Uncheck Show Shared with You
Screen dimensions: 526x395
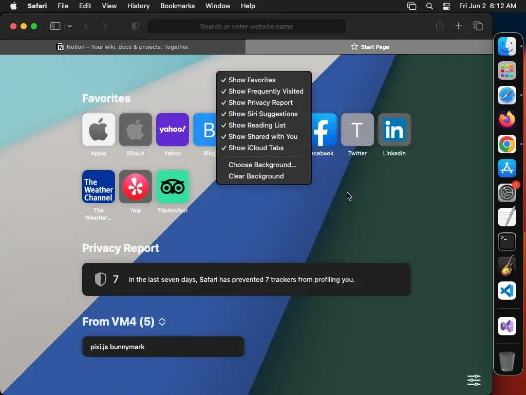pyautogui.click(x=264, y=137)
